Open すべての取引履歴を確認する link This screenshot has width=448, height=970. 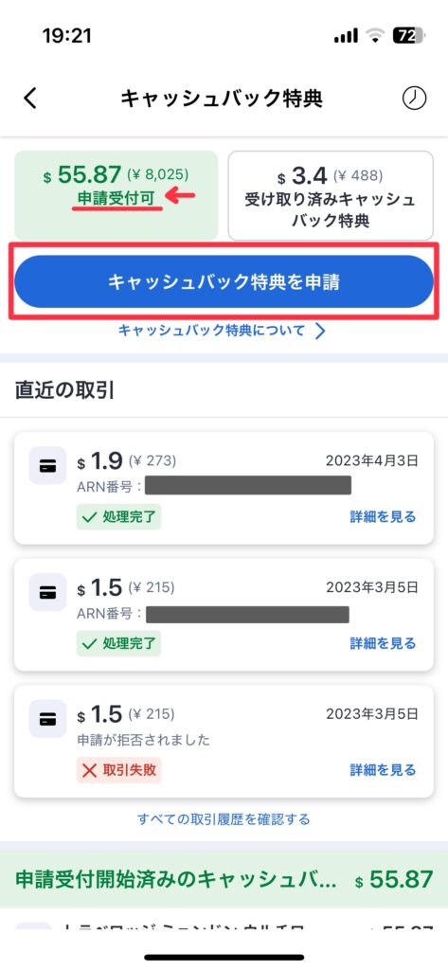click(x=224, y=819)
